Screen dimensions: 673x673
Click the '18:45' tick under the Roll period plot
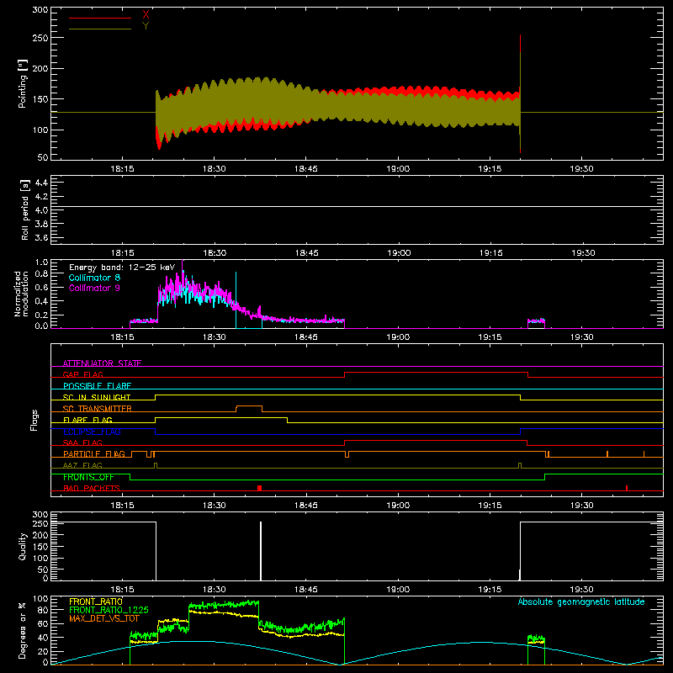(306, 253)
